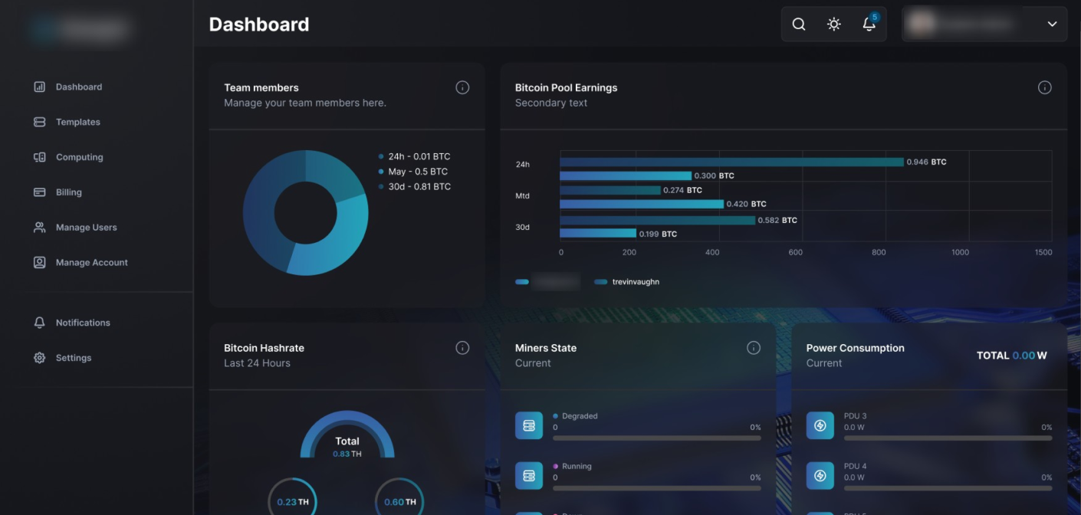Click the 0.582 BTC bar
Image resolution: width=1081 pixels, height=515 pixels.
pos(658,220)
